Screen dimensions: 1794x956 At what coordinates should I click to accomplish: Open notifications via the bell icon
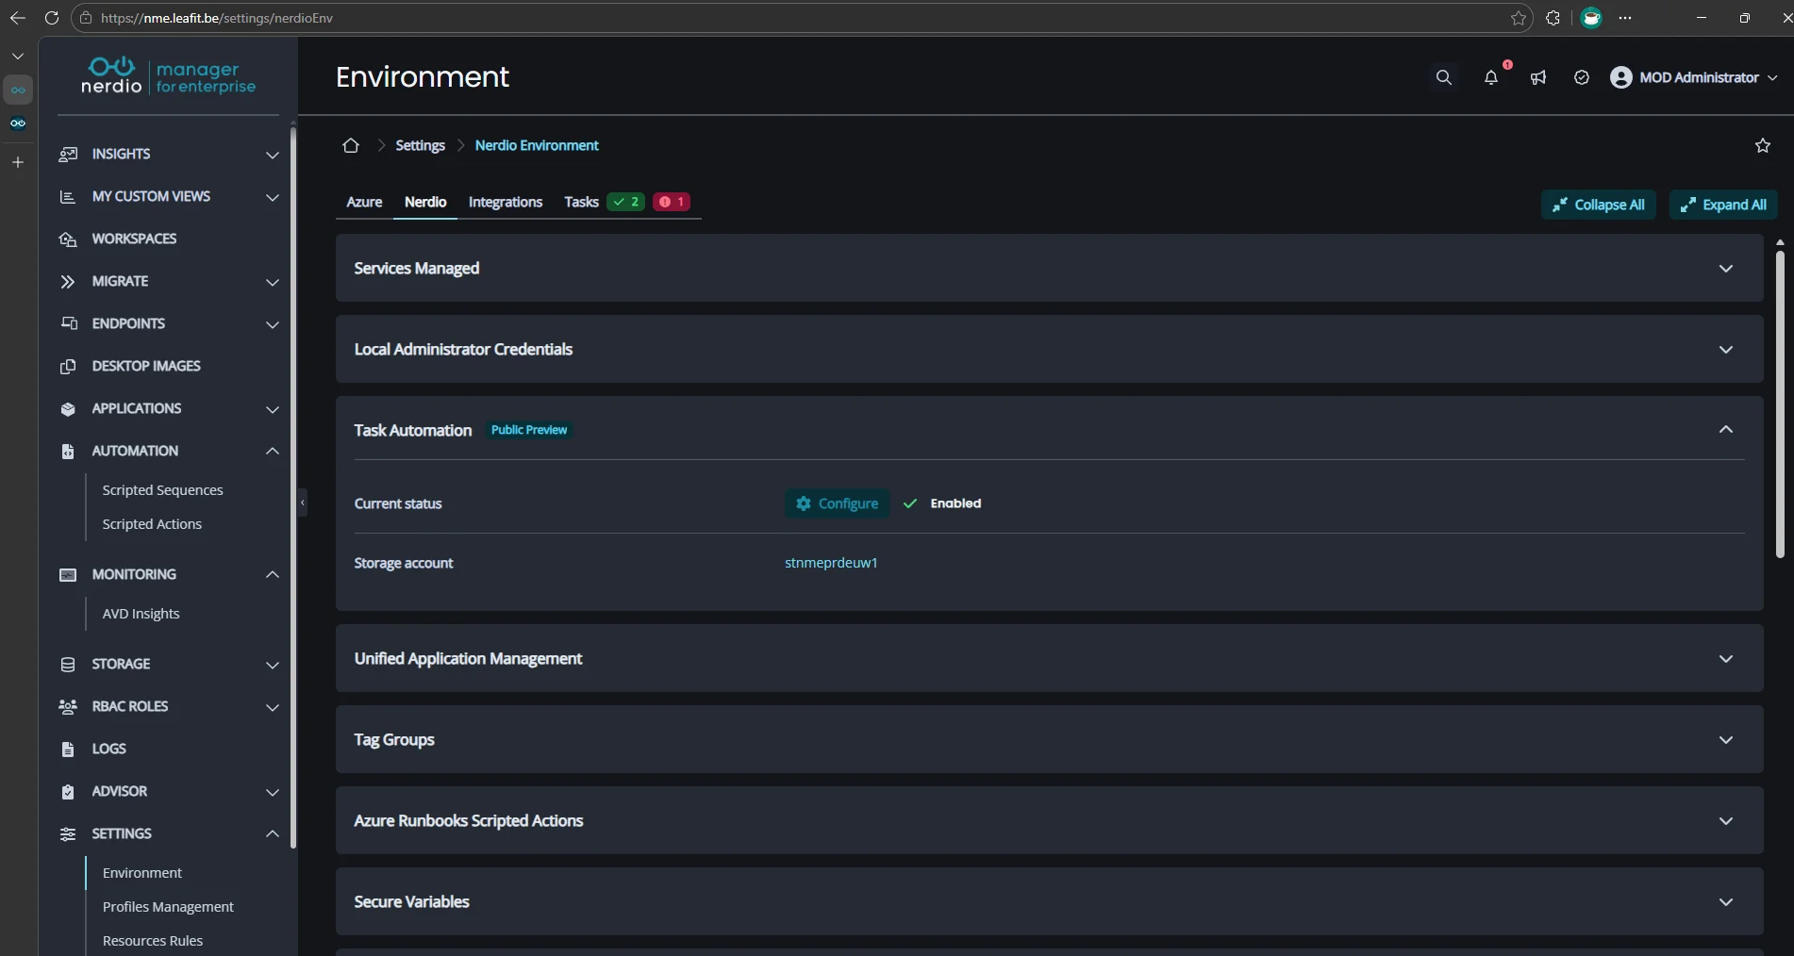[1490, 79]
